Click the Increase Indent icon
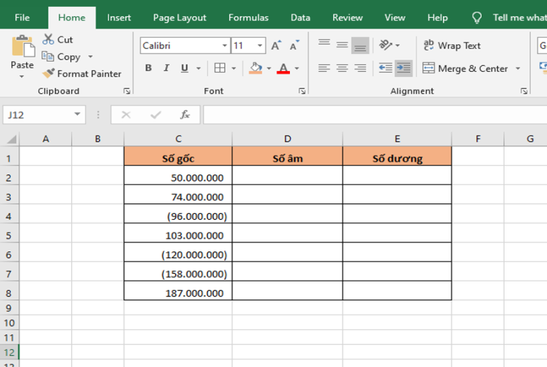 [403, 68]
